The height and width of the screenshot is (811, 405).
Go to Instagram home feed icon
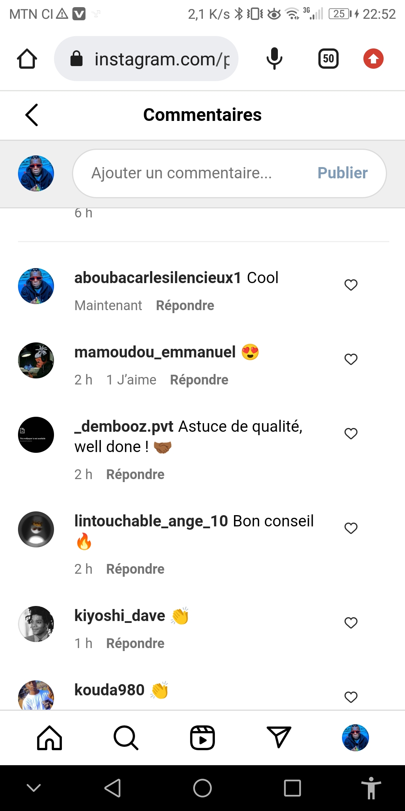pyautogui.click(x=49, y=738)
